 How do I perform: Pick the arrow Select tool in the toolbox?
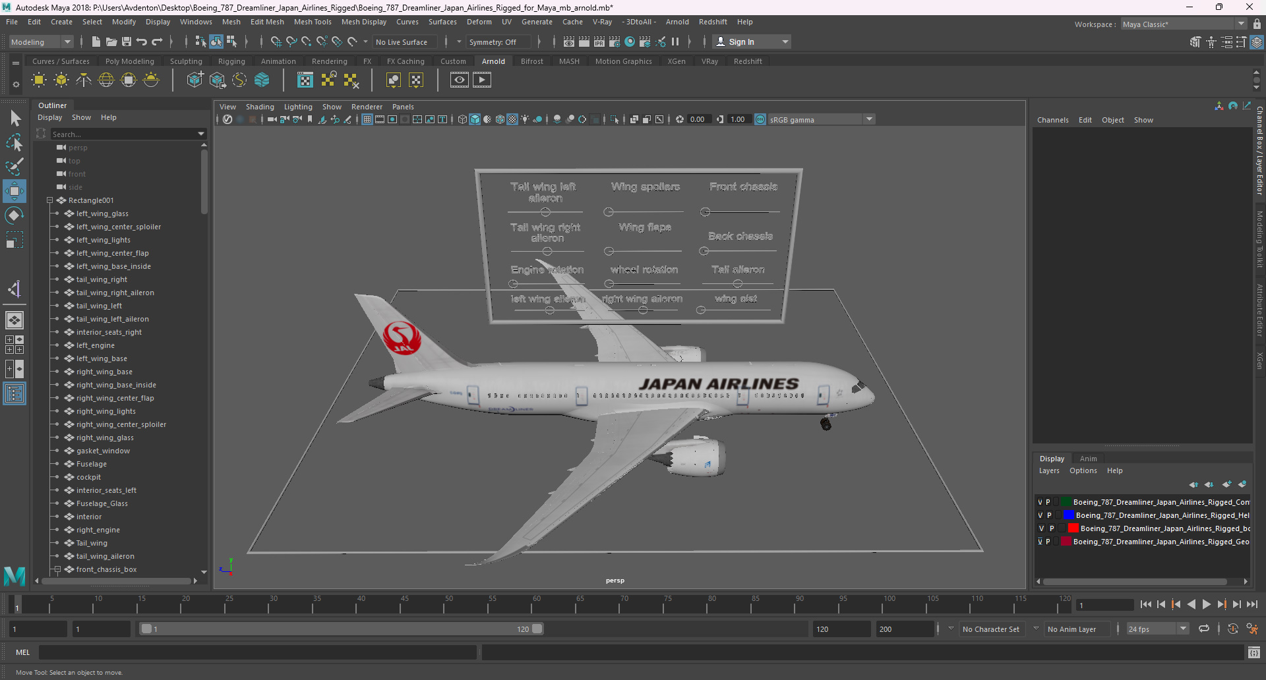(15, 118)
